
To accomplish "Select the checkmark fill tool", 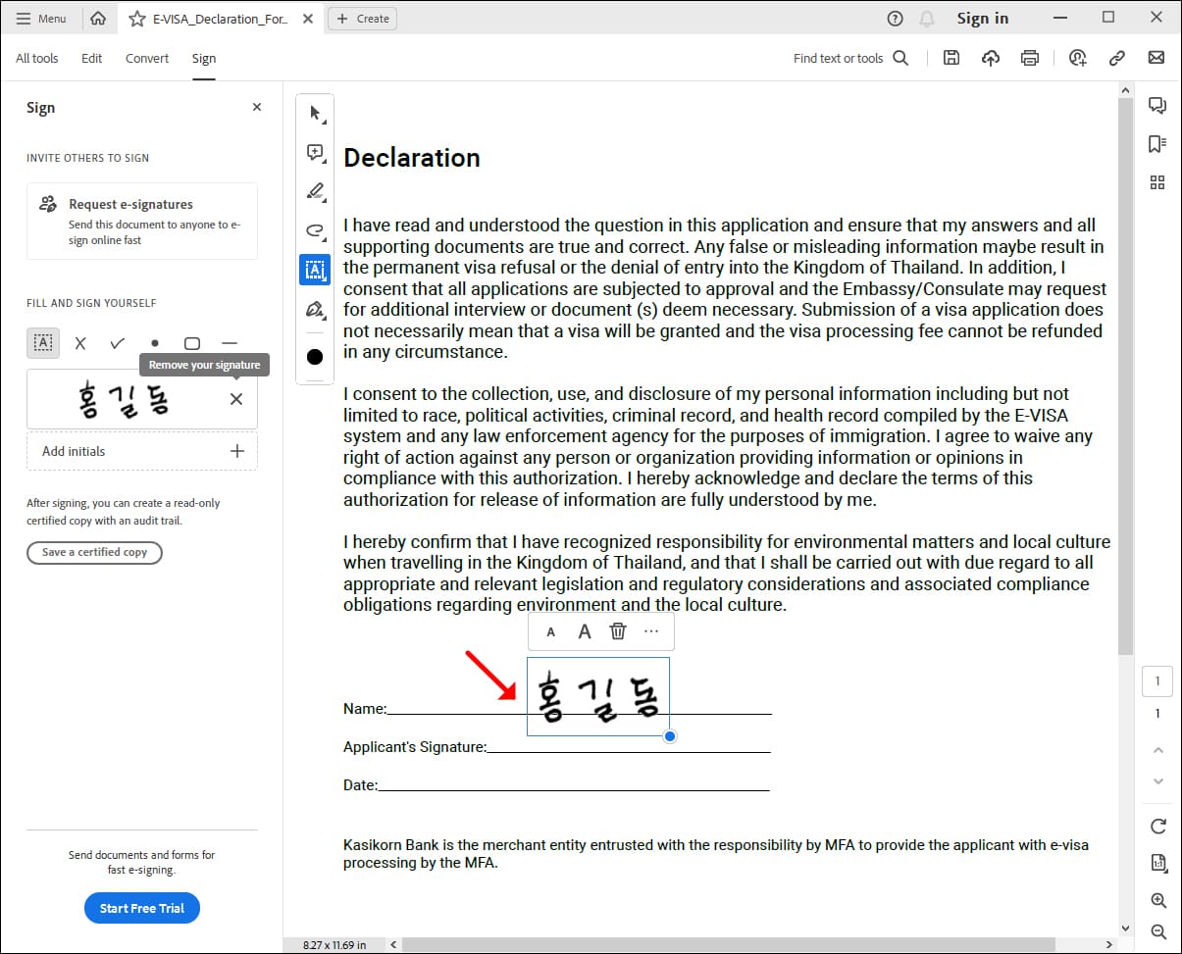I will [x=118, y=343].
